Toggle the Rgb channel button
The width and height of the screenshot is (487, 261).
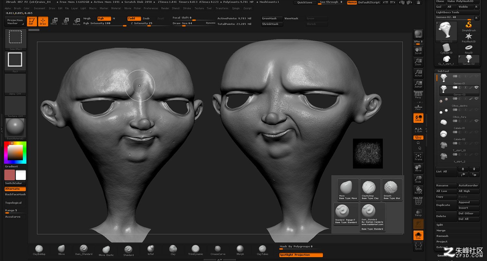pos(104,19)
